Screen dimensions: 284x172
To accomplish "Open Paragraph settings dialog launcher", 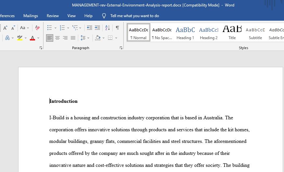I will [121, 48].
